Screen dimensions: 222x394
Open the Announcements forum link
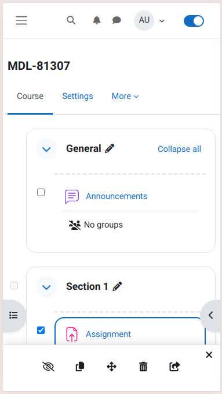117,196
